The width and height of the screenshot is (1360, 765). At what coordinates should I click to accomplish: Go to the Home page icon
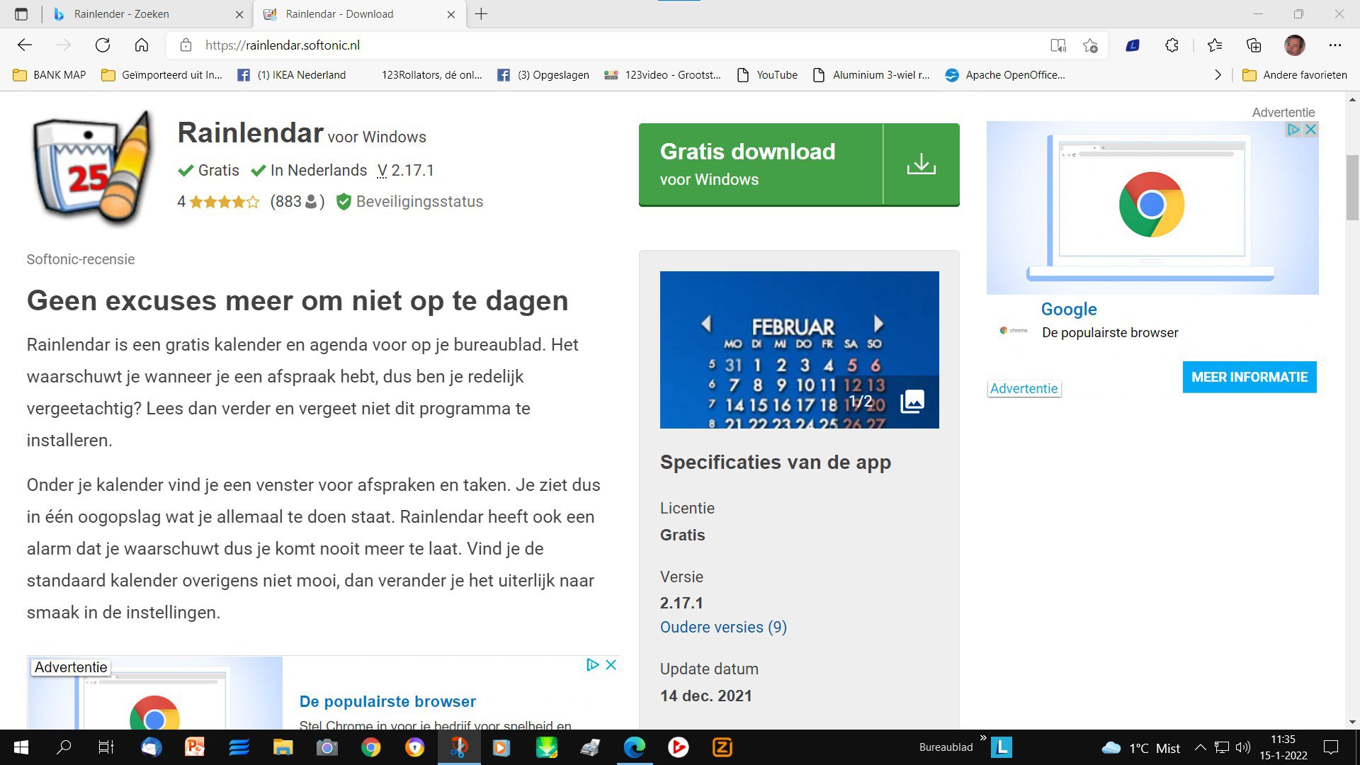[x=142, y=45]
